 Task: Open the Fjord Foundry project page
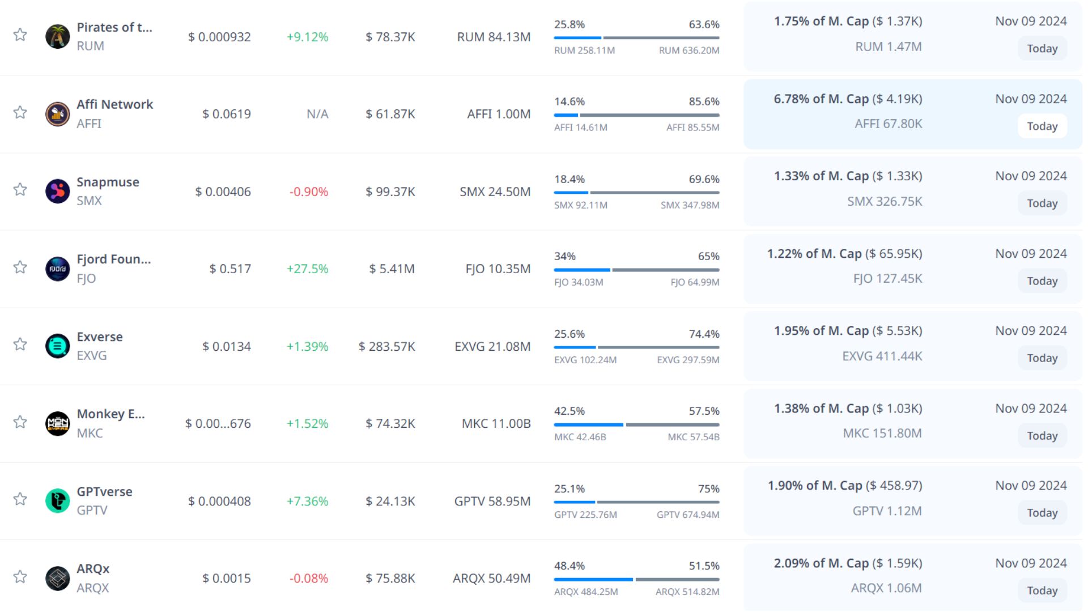point(113,259)
